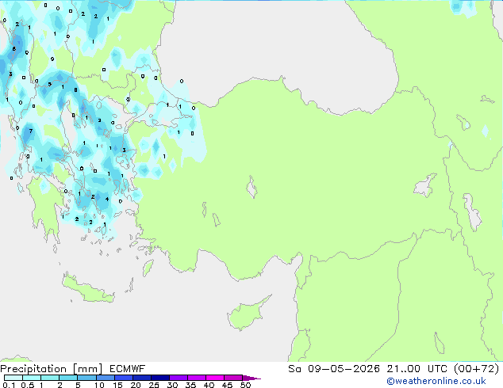
Task: Click the 0.5 mm legend color swatch
Action: pos(32,378)
